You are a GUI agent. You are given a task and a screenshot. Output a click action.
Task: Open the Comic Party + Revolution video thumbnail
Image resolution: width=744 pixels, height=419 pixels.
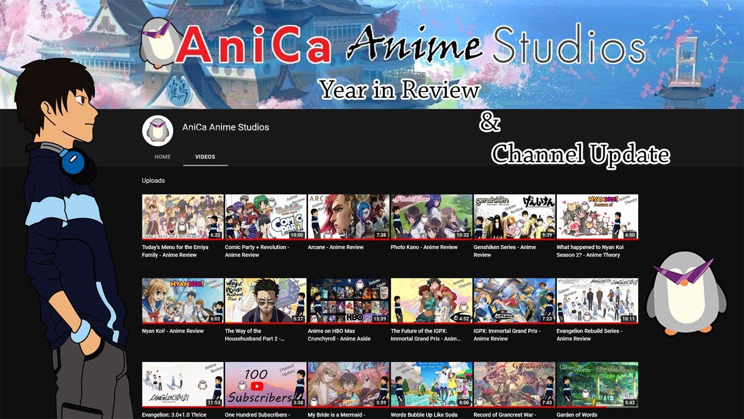click(x=266, y=217)
